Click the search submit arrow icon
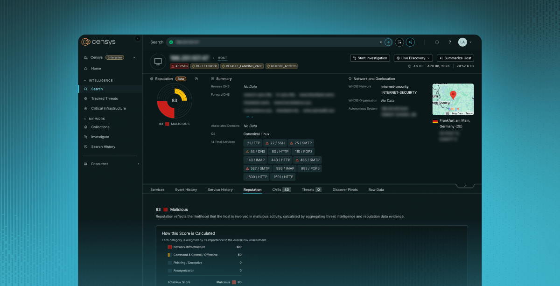This screenshot has height=286, width=560. [388, 42]
